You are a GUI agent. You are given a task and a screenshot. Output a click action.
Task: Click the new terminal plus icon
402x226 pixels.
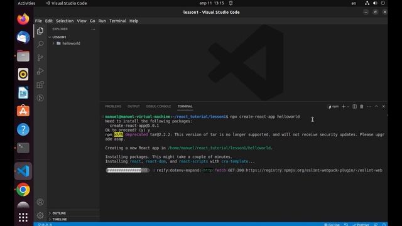(344, 106)
